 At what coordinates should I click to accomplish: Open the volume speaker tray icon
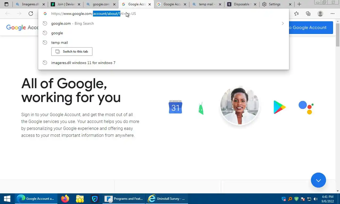point(316,199)
